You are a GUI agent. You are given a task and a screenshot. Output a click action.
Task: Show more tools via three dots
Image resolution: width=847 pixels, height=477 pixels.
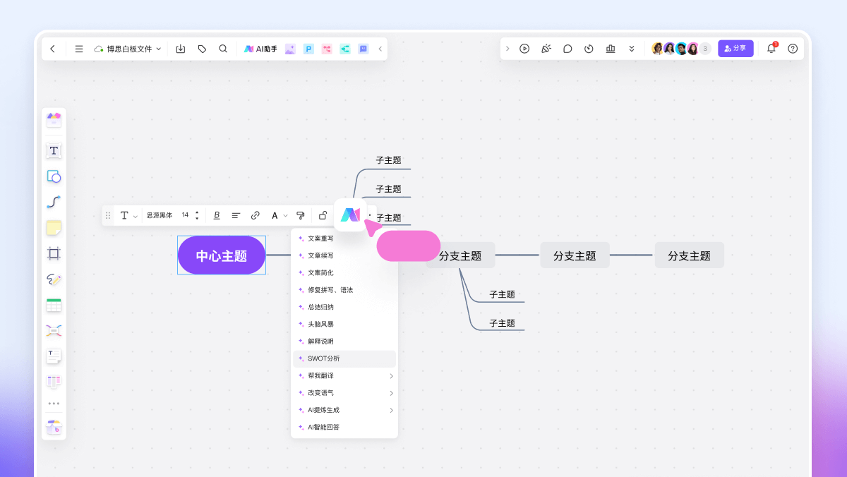click(x=54, y=404)
